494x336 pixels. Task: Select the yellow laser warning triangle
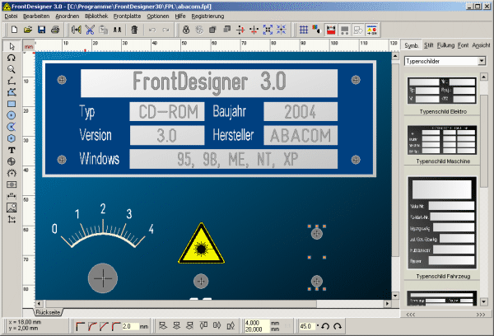(202, 244)
